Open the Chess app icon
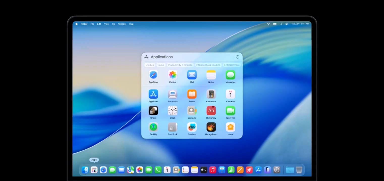The image size is (384, 181). 153,111
